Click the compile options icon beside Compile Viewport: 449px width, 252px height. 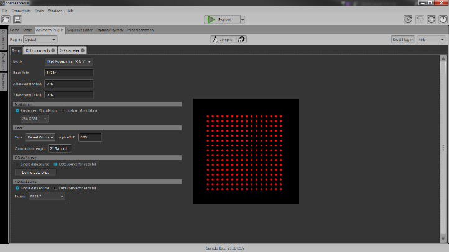pyautogui.click(x=241, y=39)
